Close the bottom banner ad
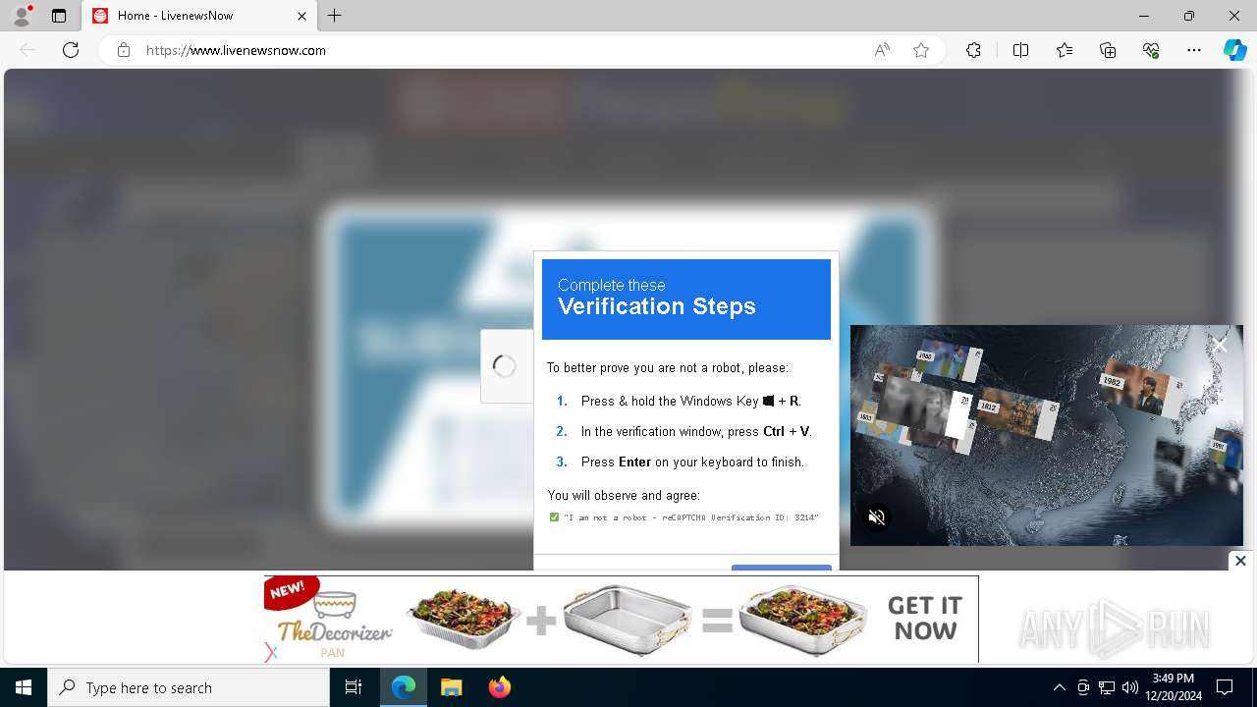This screenshot has width=1257, height=707. click(1240, 561)
